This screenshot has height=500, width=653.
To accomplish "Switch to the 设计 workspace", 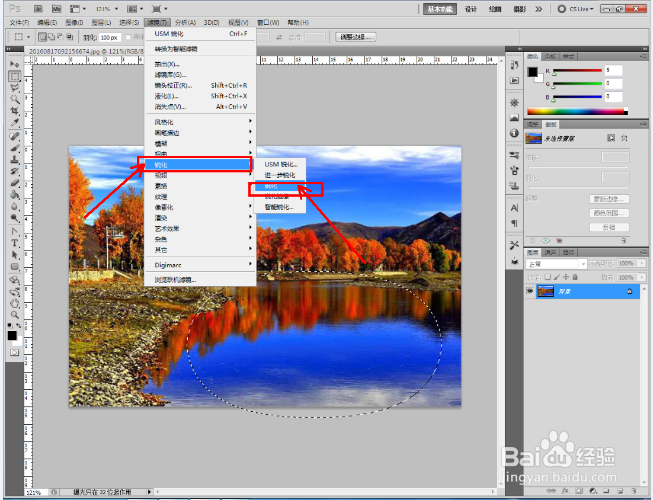I will 470,9.
